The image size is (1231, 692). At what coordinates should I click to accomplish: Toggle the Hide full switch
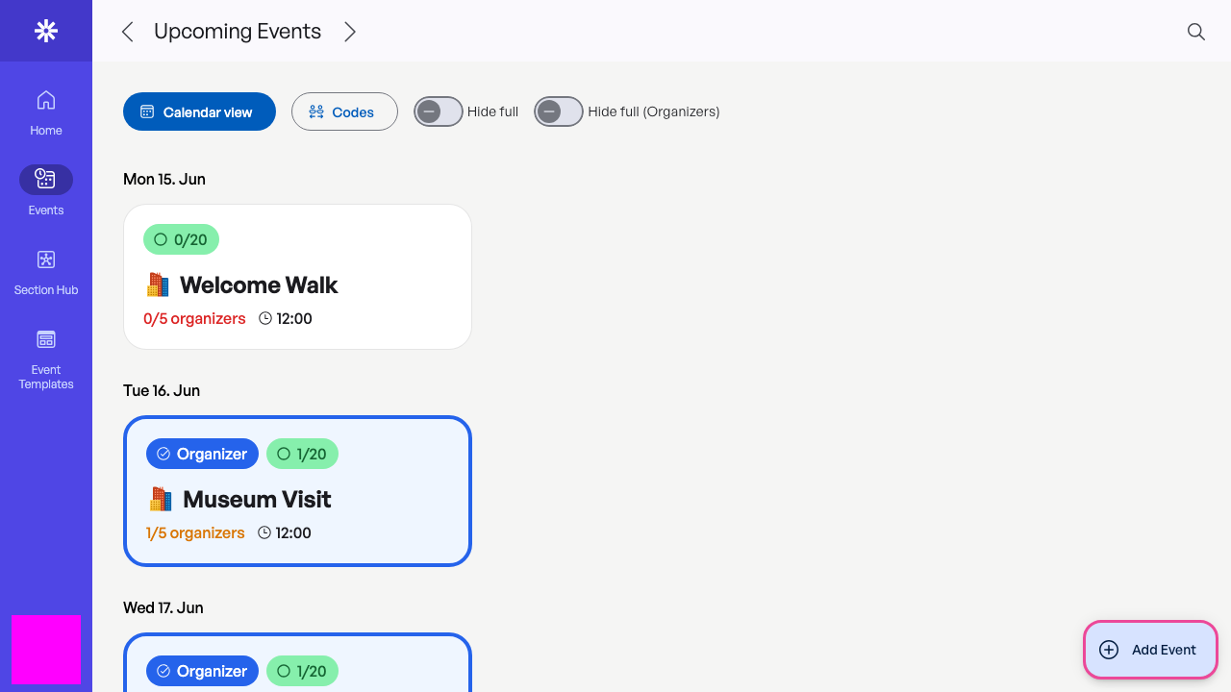tap(439, 111)
